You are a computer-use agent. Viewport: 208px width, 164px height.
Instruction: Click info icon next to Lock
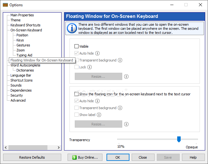coord(90,67)
